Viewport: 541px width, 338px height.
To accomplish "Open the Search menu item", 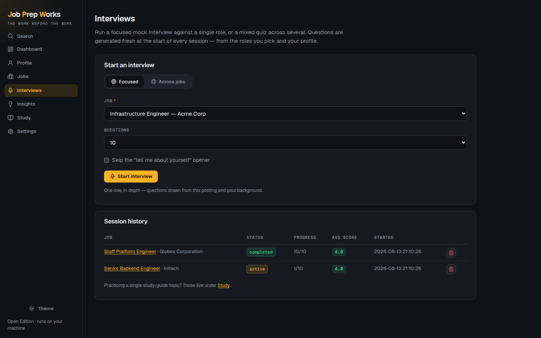I will coord(41,36).
